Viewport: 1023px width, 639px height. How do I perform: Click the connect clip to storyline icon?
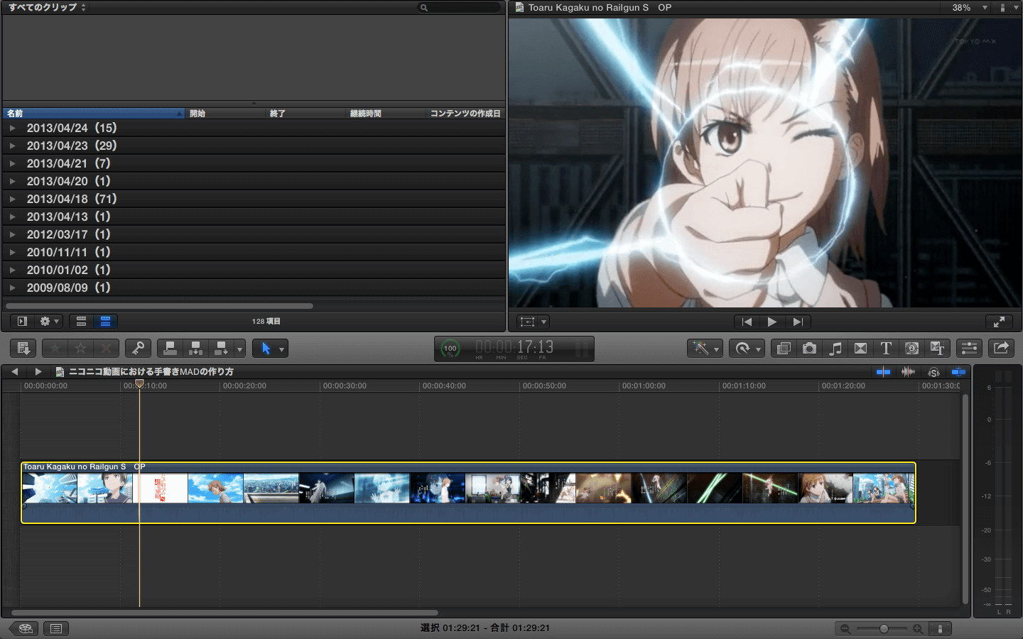(x=170, y=349)
